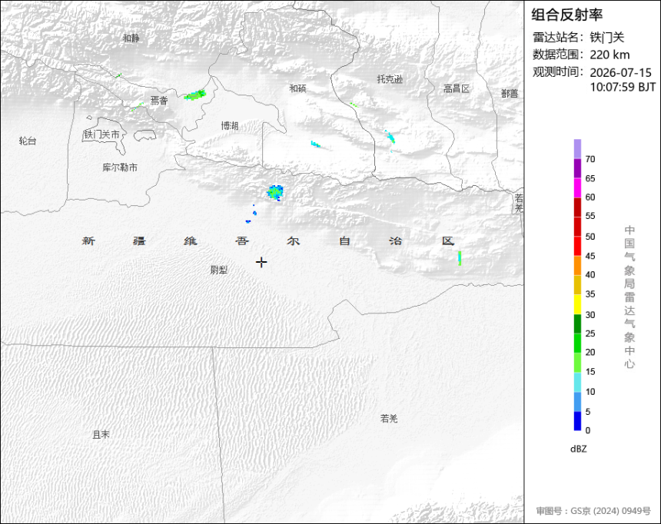Click the 高昌区 label on the map

(x=456, y=88)
